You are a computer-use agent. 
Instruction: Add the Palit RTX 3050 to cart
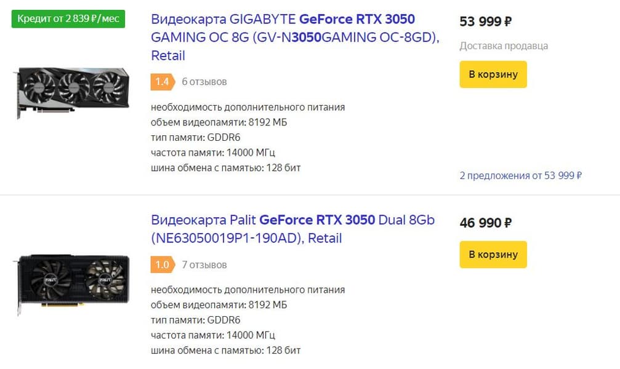(x=493, y=255)
